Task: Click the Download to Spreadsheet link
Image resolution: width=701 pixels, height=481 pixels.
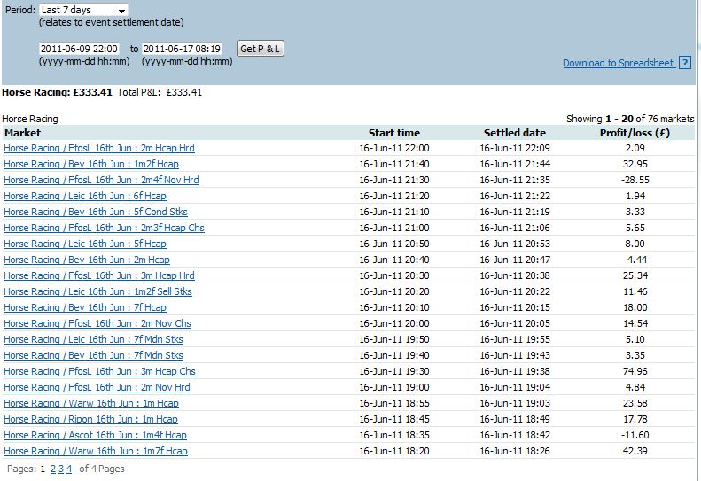Action: click(x=619, y=63)
